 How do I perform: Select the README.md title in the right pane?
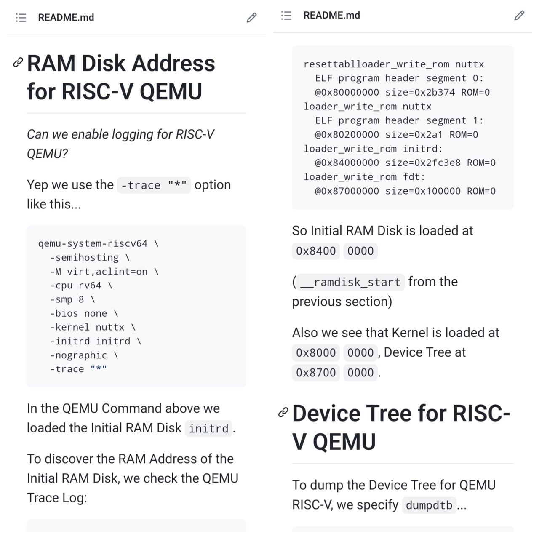[x=331, y=16]
